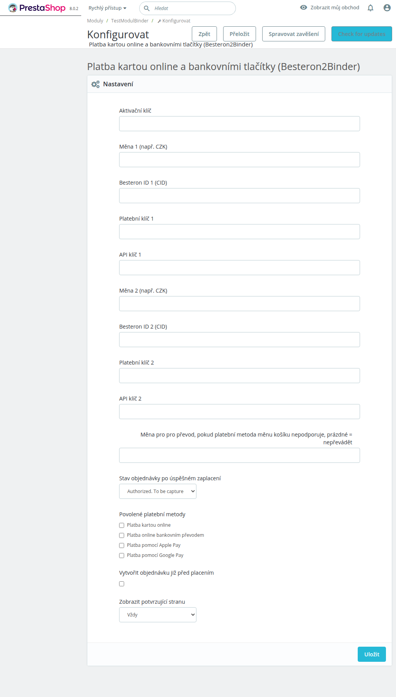Open the Rychlý přístup dropdown
This screenshot has width=396, height=697.
(x=107, y=8)
